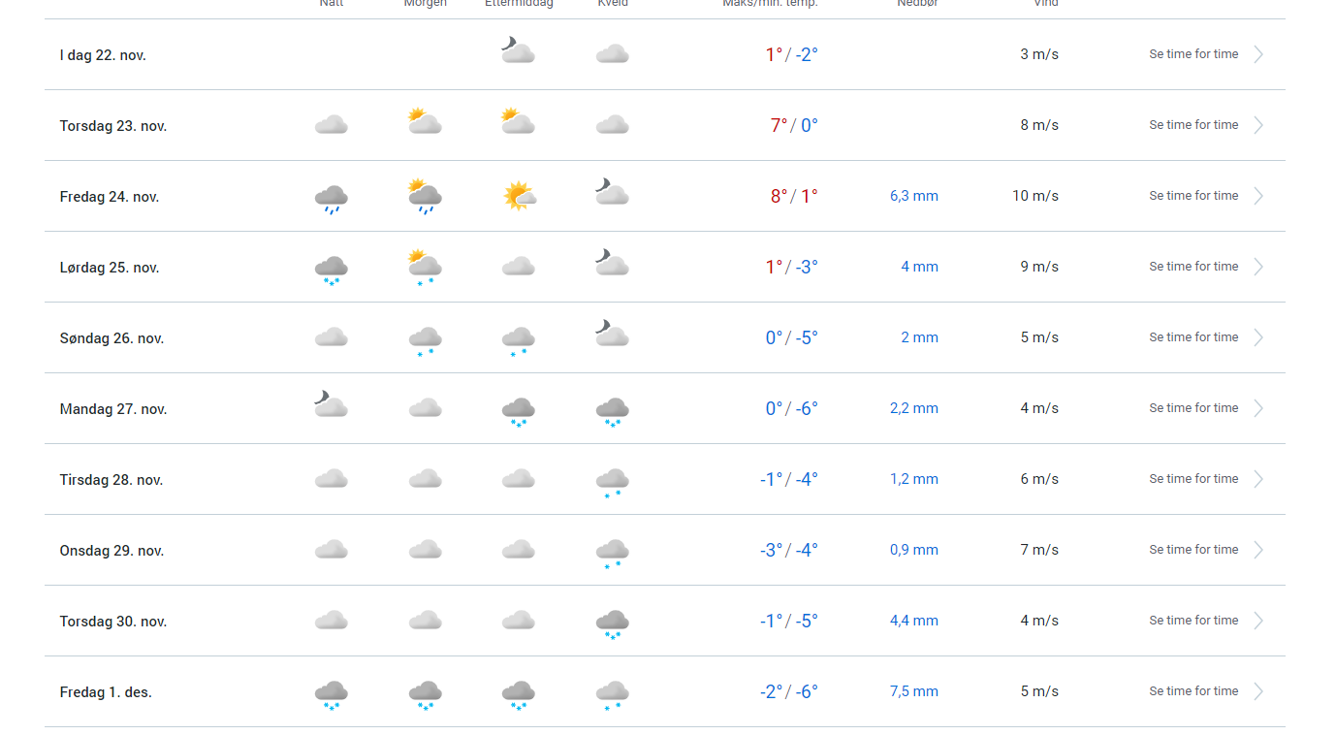The image size is (1336, 735).
Task: Select the Mandag 27. nov. row label
Action: 113,409
